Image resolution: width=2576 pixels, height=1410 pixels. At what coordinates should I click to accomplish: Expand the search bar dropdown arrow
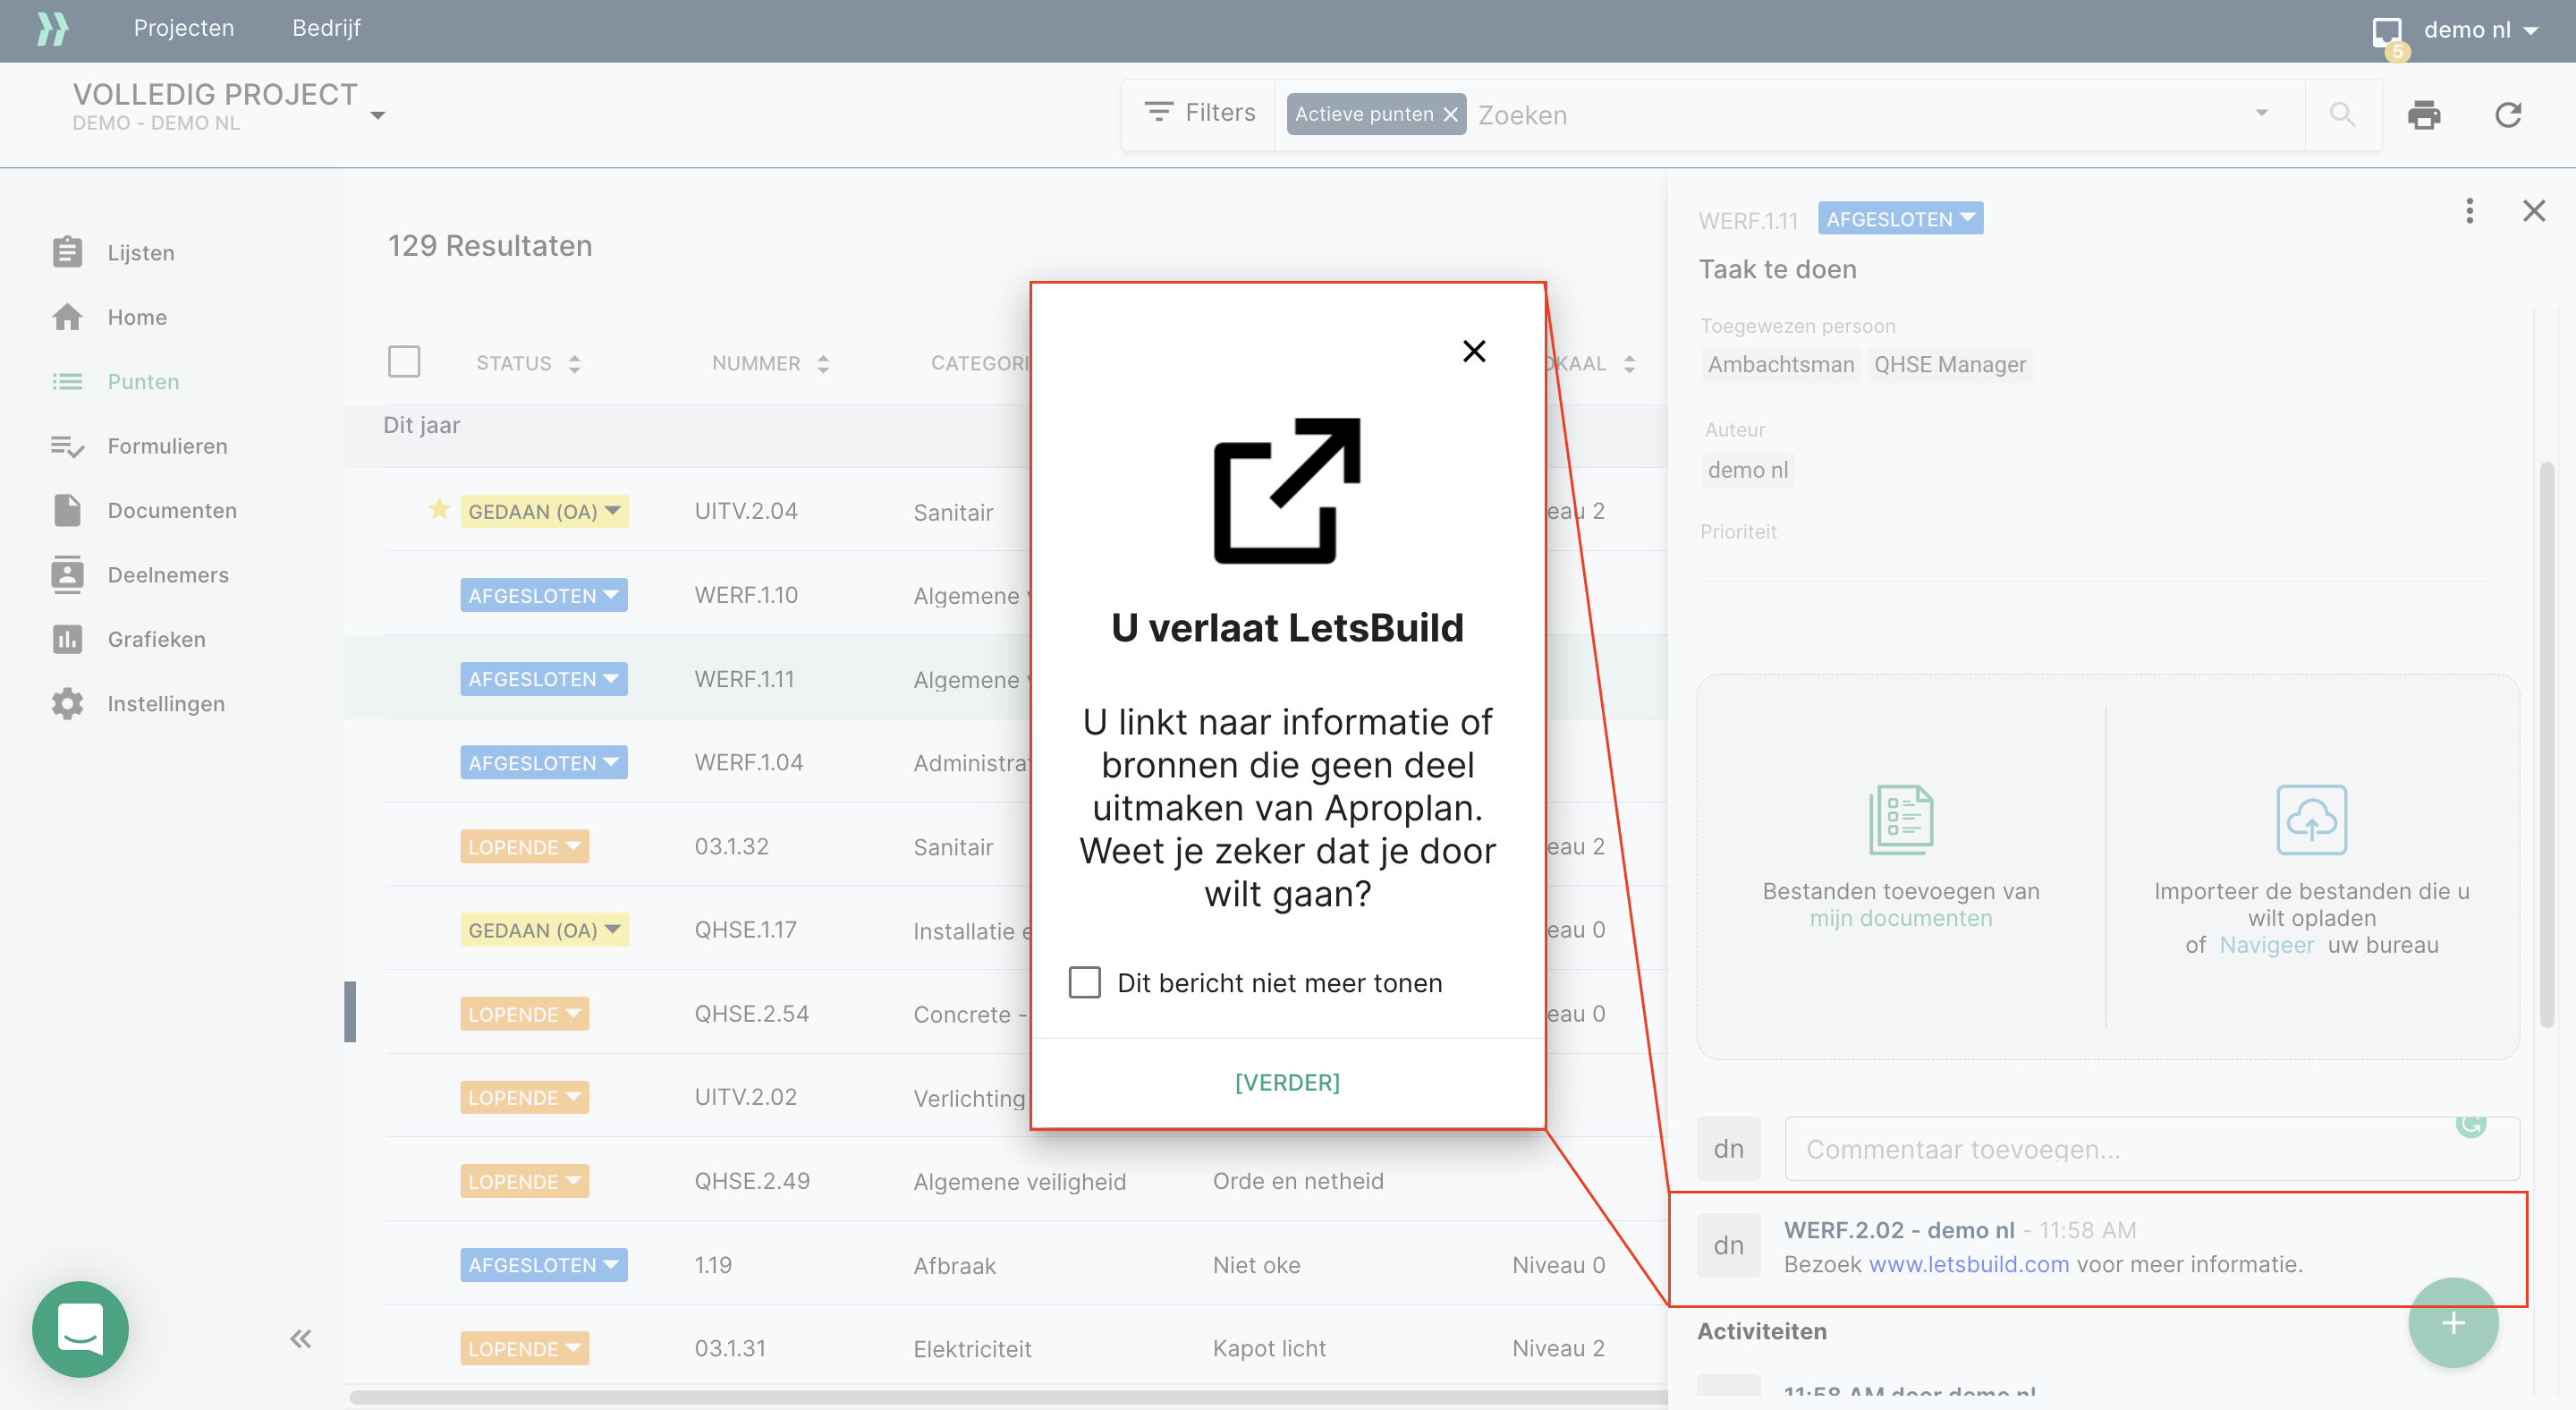(2262, 113)
